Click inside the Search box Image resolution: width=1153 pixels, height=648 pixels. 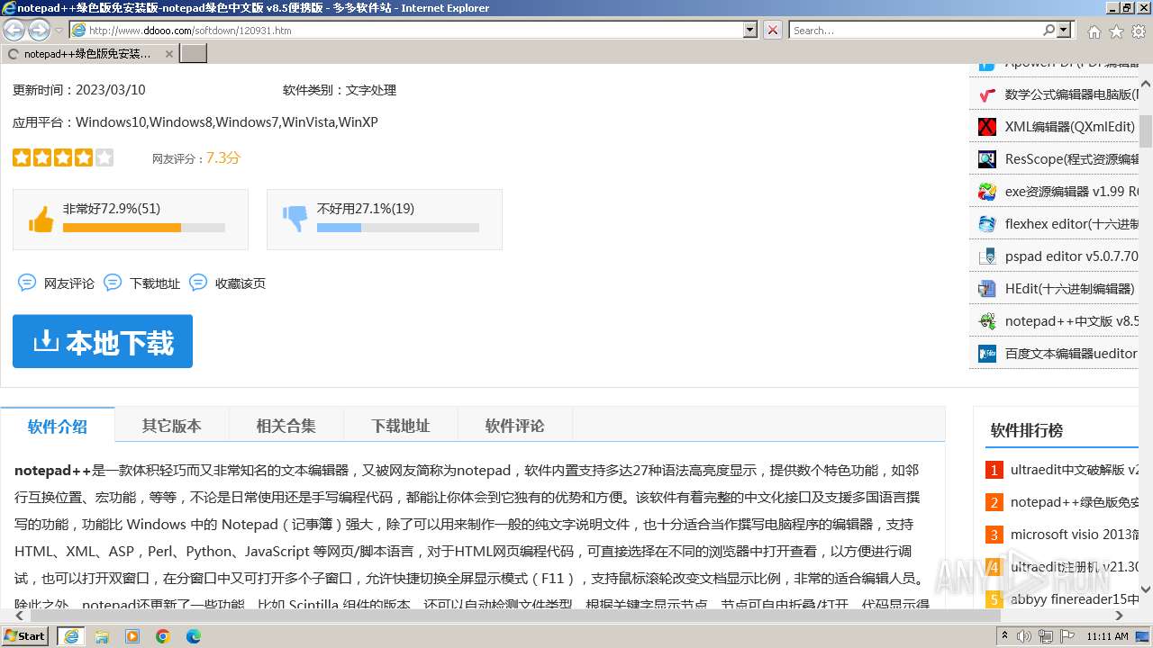click(x=915, y=30)
